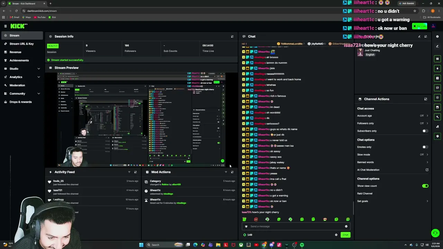This screenshot has height=249, width=443.
Task: Disable Show view count switch
Action: pyautogui.click(x=425, y=186)
